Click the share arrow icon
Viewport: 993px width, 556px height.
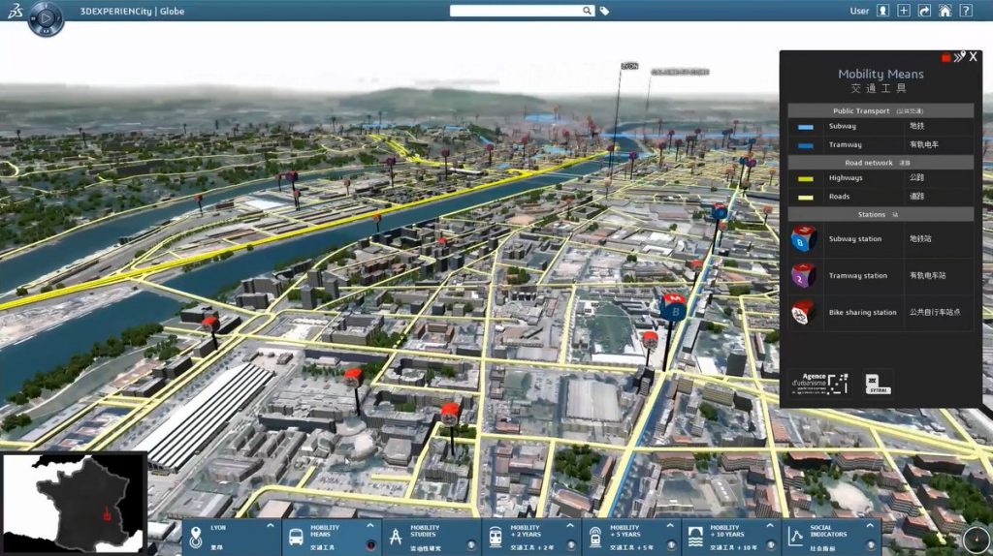click(x=924, y=11)
